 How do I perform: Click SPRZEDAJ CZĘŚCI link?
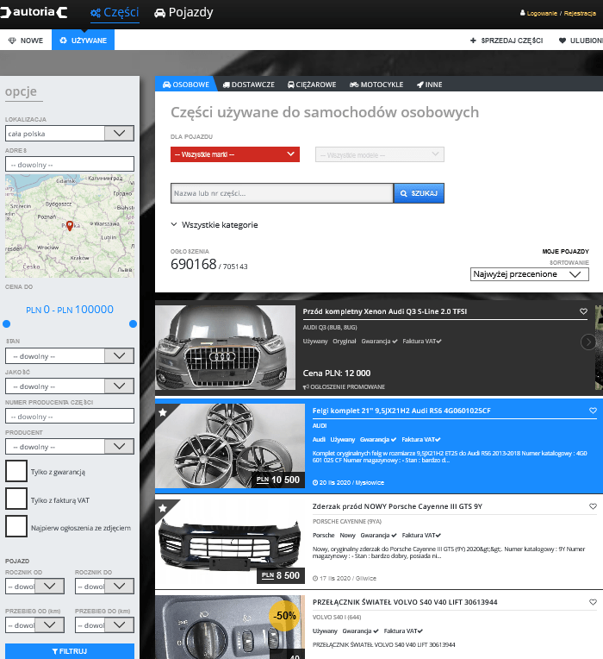(x=507, y=41)
